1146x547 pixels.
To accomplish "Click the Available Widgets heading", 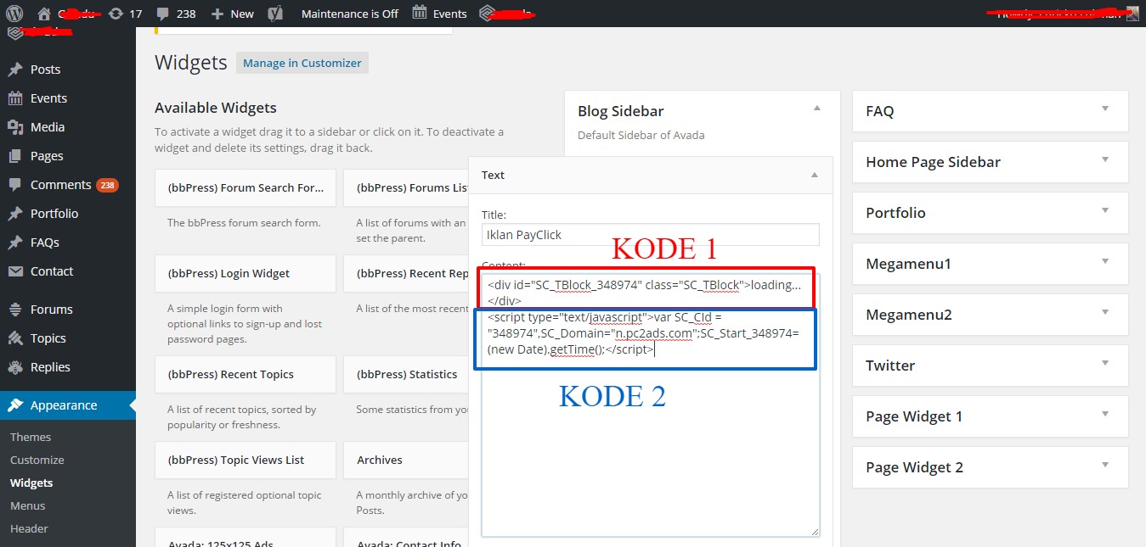I will (216, 108).
